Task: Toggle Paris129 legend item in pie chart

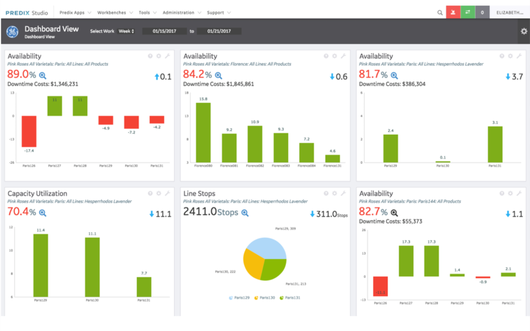Action: [x=239, y=298]
